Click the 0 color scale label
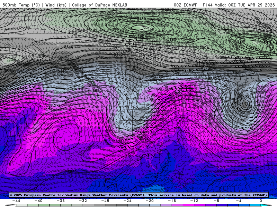277x207 pixels. (x=261, y=201)
